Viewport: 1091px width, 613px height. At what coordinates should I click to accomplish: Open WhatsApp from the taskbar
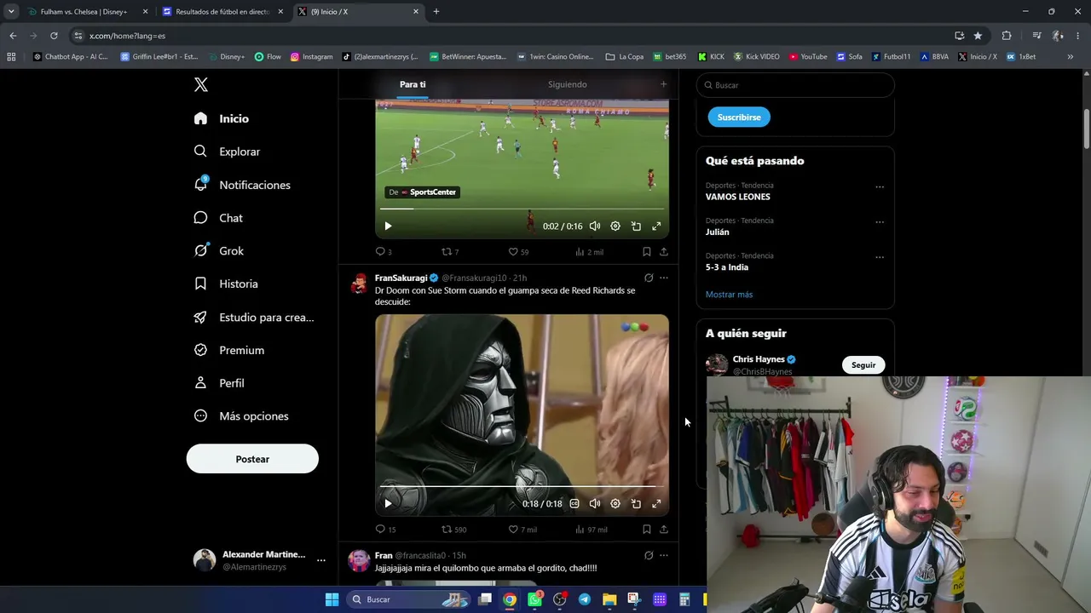(534, 599)
